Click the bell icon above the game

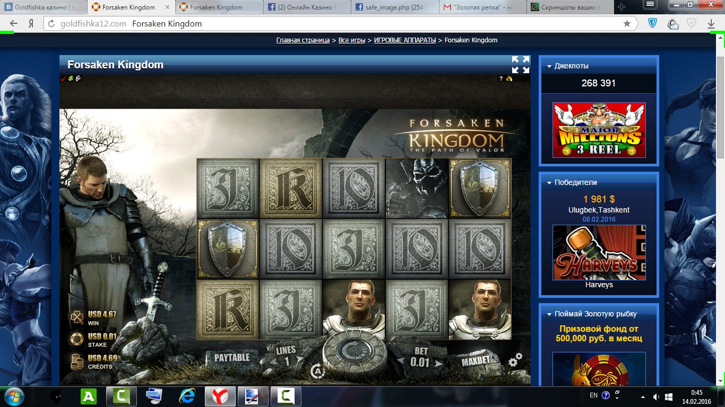coord(510,78)
